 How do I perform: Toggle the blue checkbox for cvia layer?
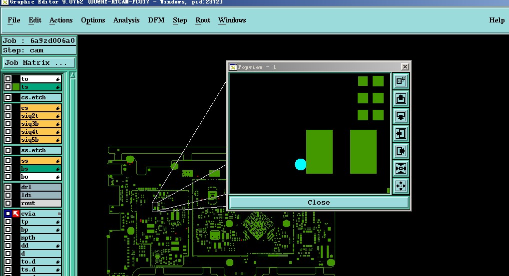click(8, 214)
